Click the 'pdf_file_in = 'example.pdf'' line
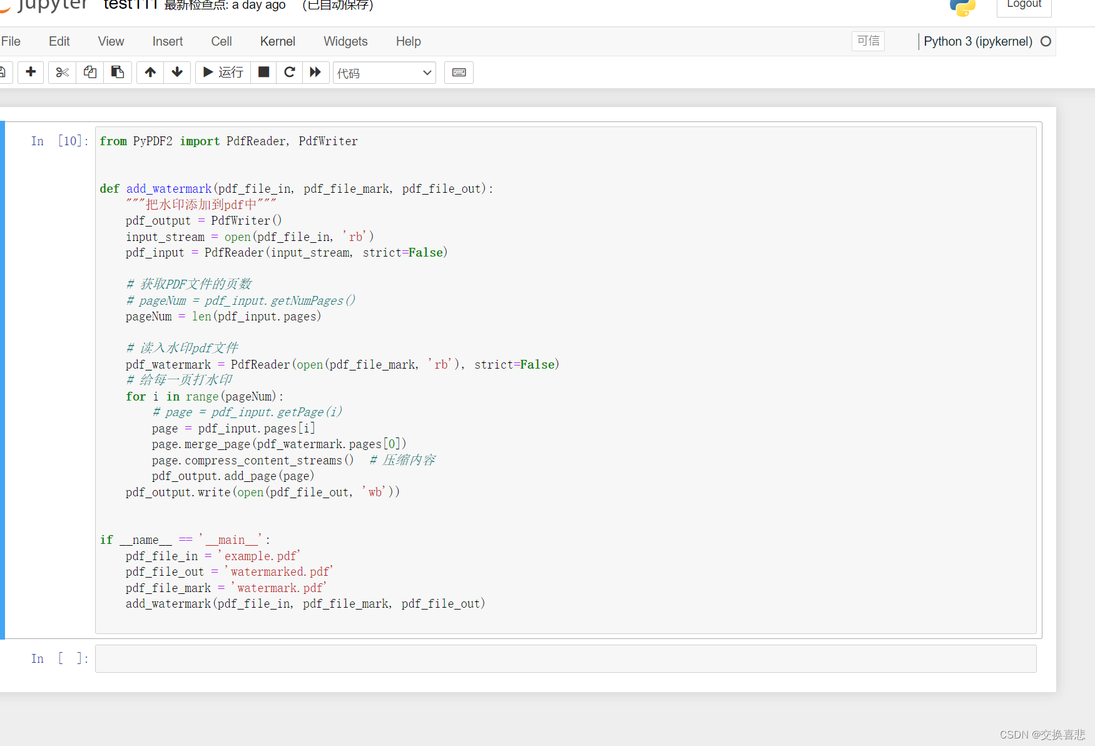The image size is (1095, 746). (x=213, y=556)
